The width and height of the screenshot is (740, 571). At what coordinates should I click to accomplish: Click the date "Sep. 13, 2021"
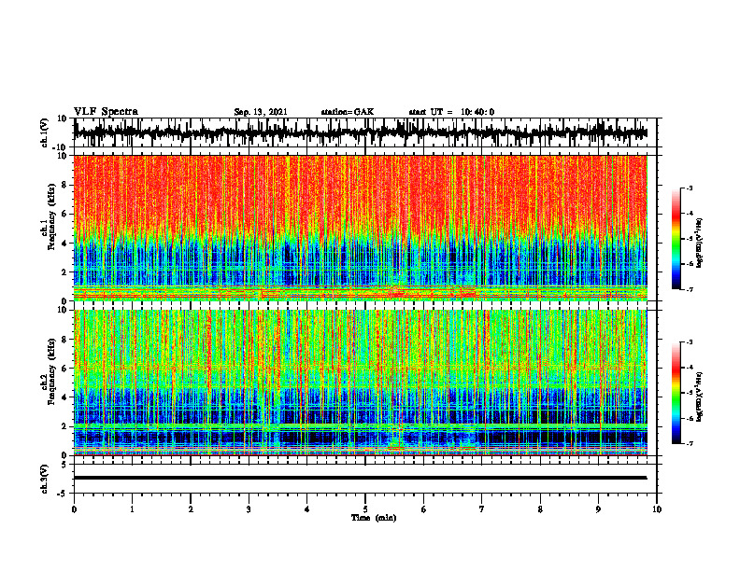261,112
